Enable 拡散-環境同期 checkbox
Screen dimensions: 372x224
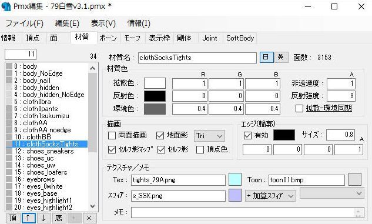click(299, 108)
